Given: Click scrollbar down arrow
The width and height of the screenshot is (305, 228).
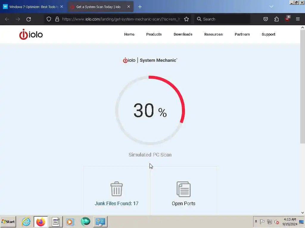Looking at the screenshot, I should click(303, 213).
